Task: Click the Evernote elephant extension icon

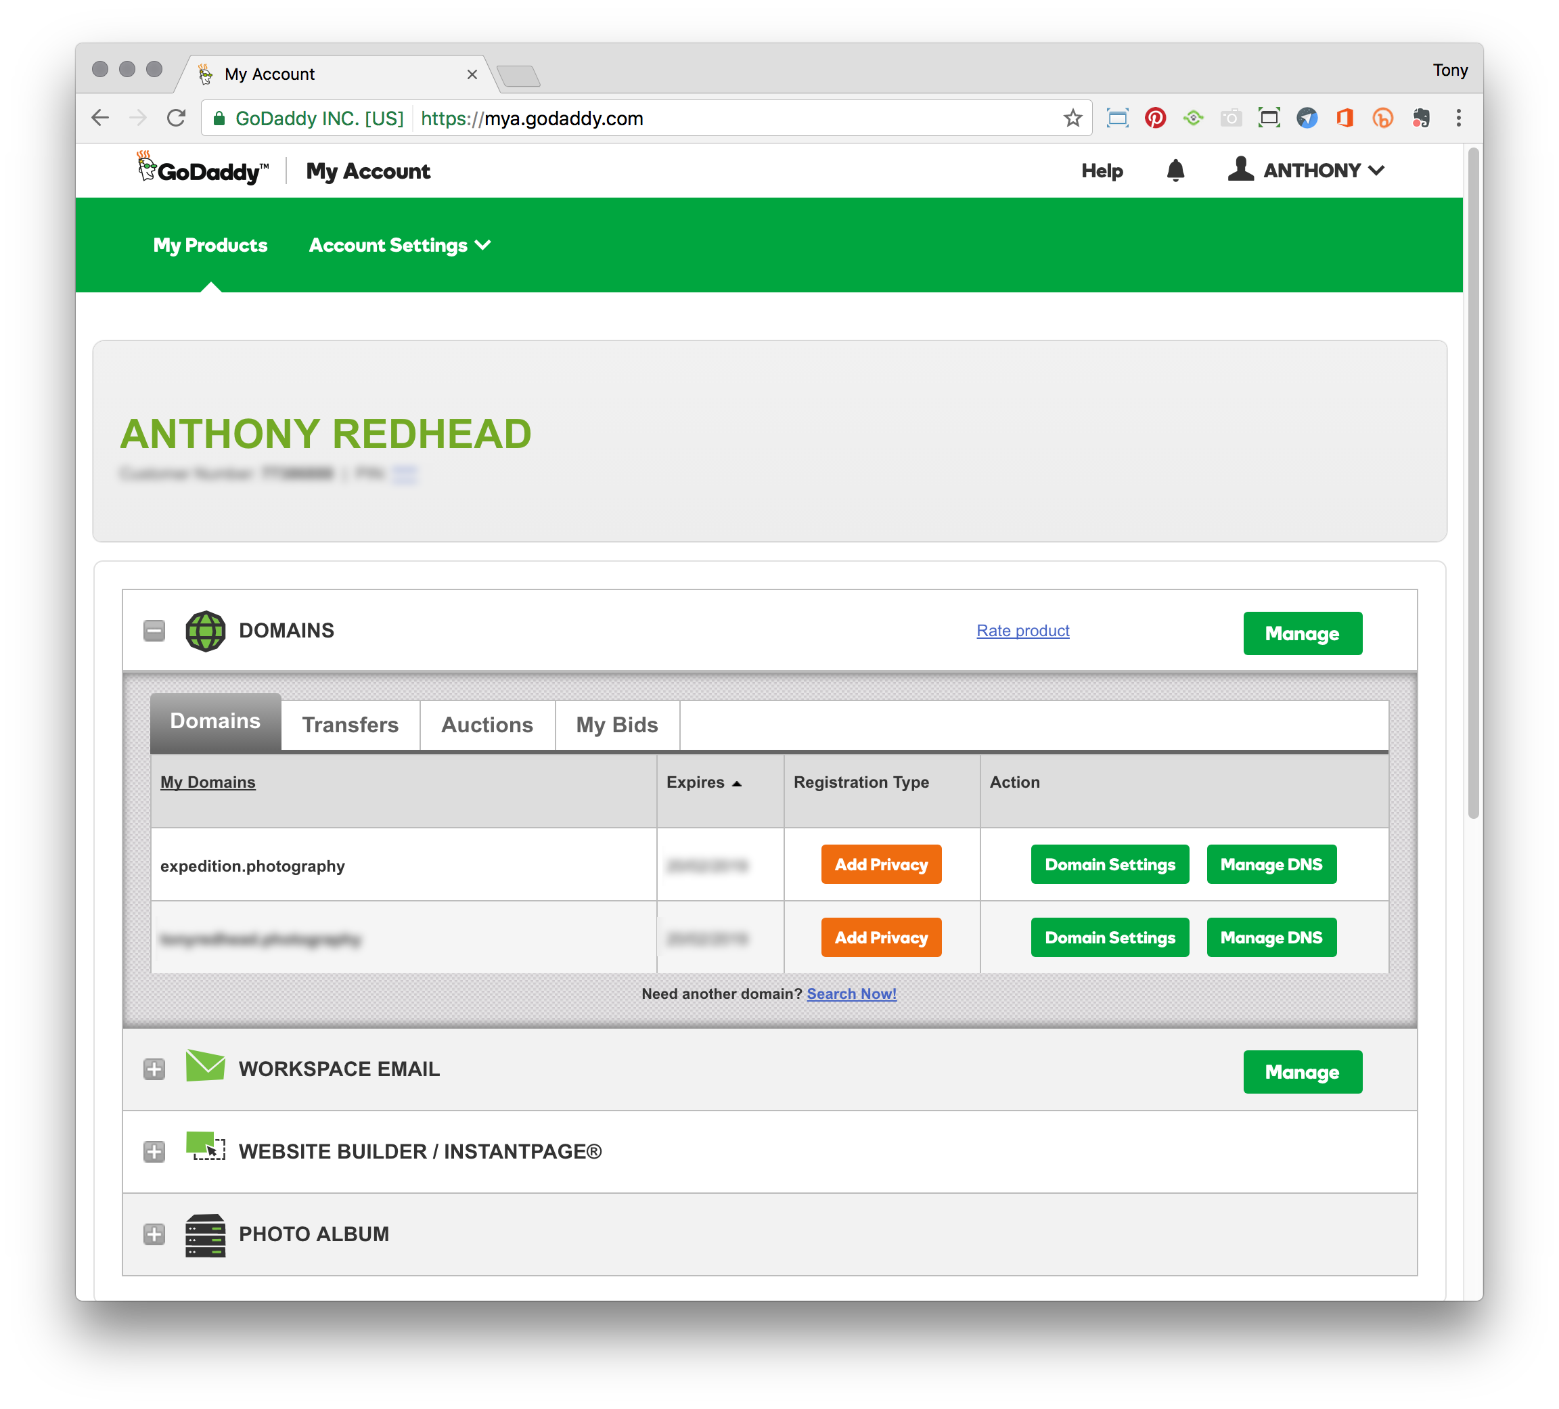Action: 1420,118
